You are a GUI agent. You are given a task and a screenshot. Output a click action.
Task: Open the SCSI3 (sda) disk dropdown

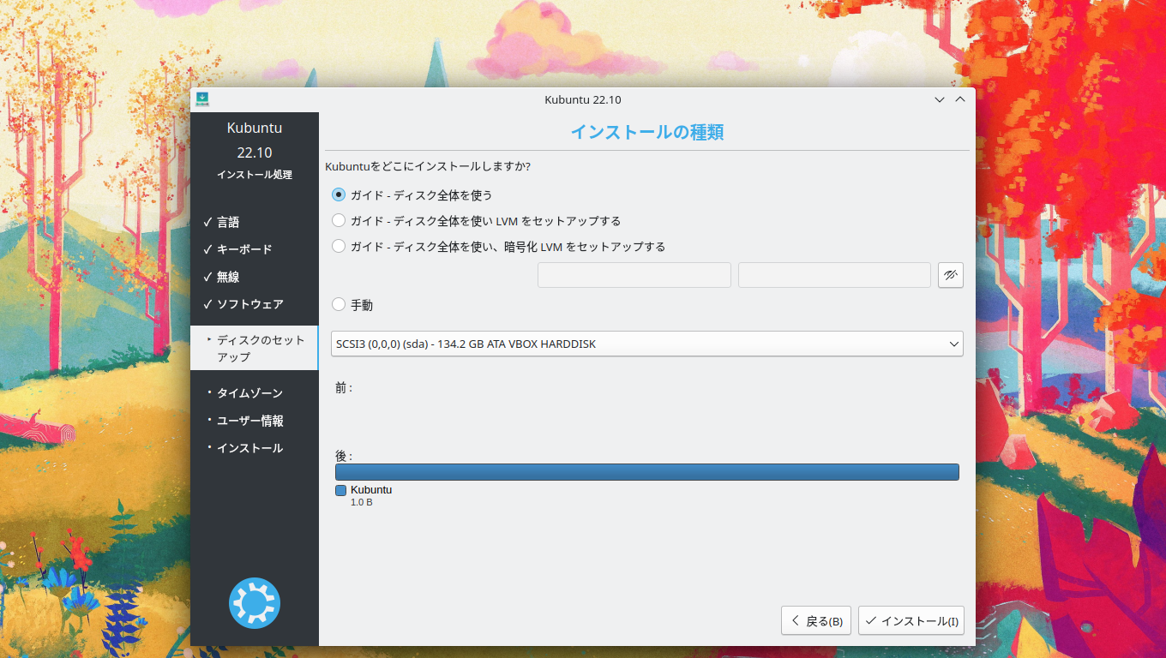pos(647,344)
